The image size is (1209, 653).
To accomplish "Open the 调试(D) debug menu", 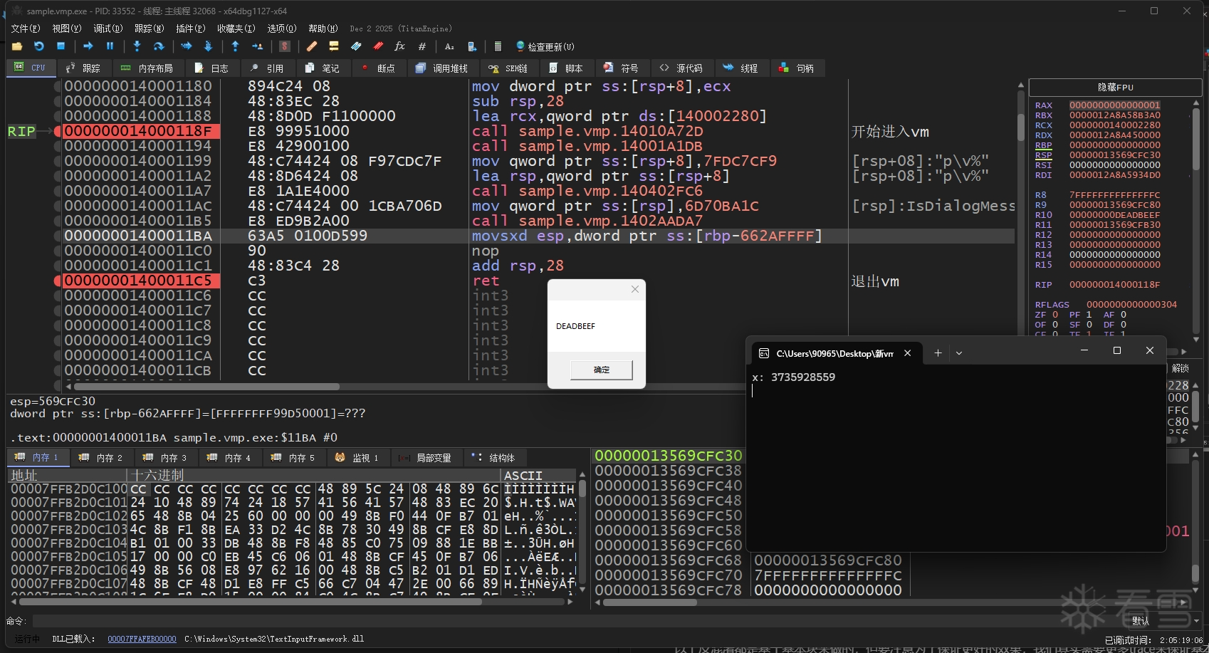I will pyautogui.click(x=108, y=28).
